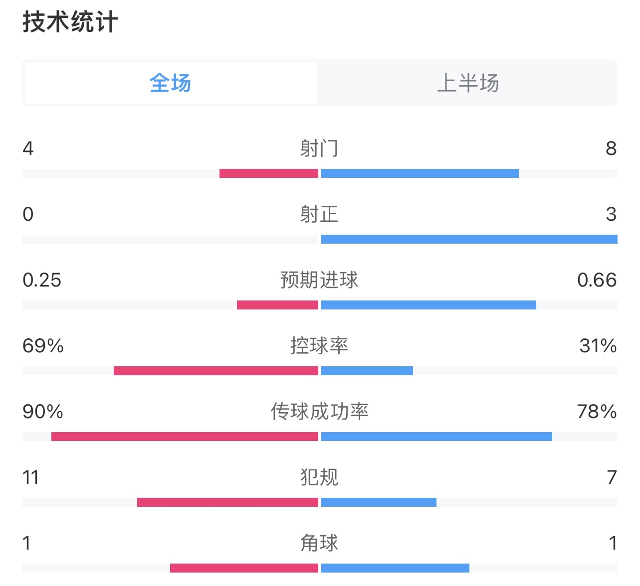Click the 69% possession value

(x=43, y=346)
